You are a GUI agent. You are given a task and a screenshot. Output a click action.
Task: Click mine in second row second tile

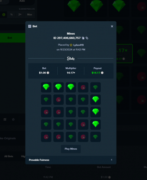coord(58,100)
